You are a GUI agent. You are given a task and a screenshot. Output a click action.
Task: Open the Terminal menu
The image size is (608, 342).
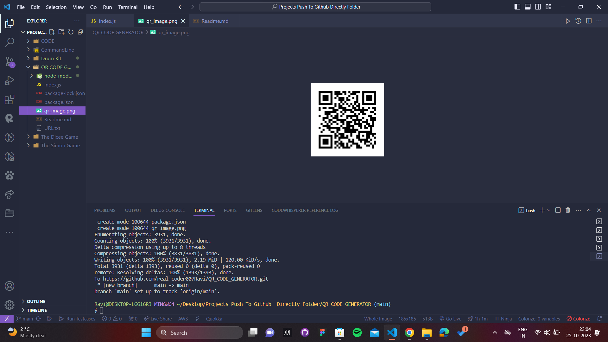point(127,7)
